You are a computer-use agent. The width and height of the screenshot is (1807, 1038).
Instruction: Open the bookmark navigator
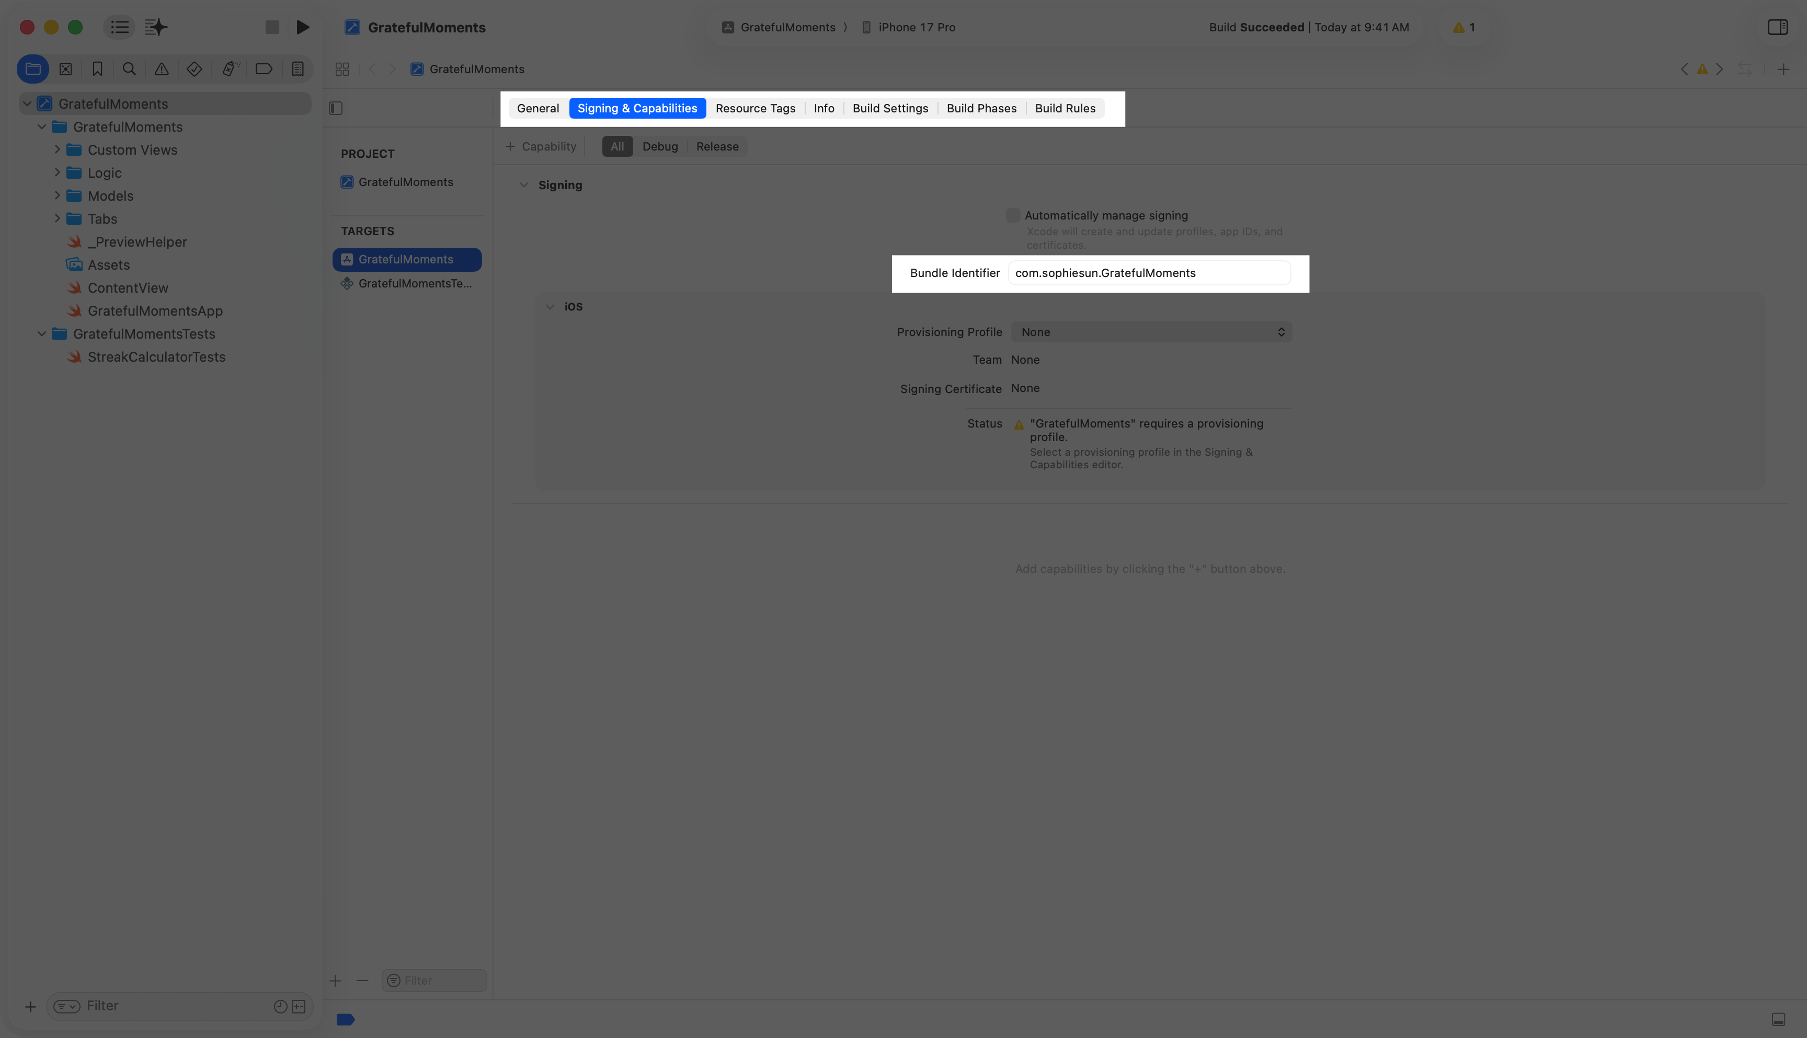click(98, 69)
